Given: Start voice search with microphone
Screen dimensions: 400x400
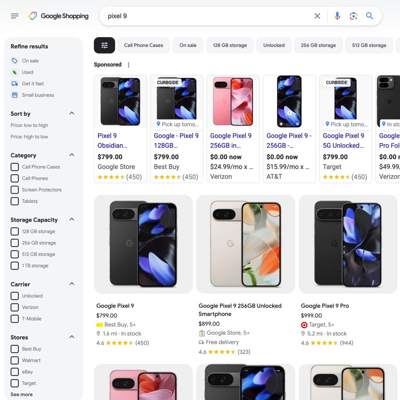Looking at the screenshot, I should click(x=337, y=16).
